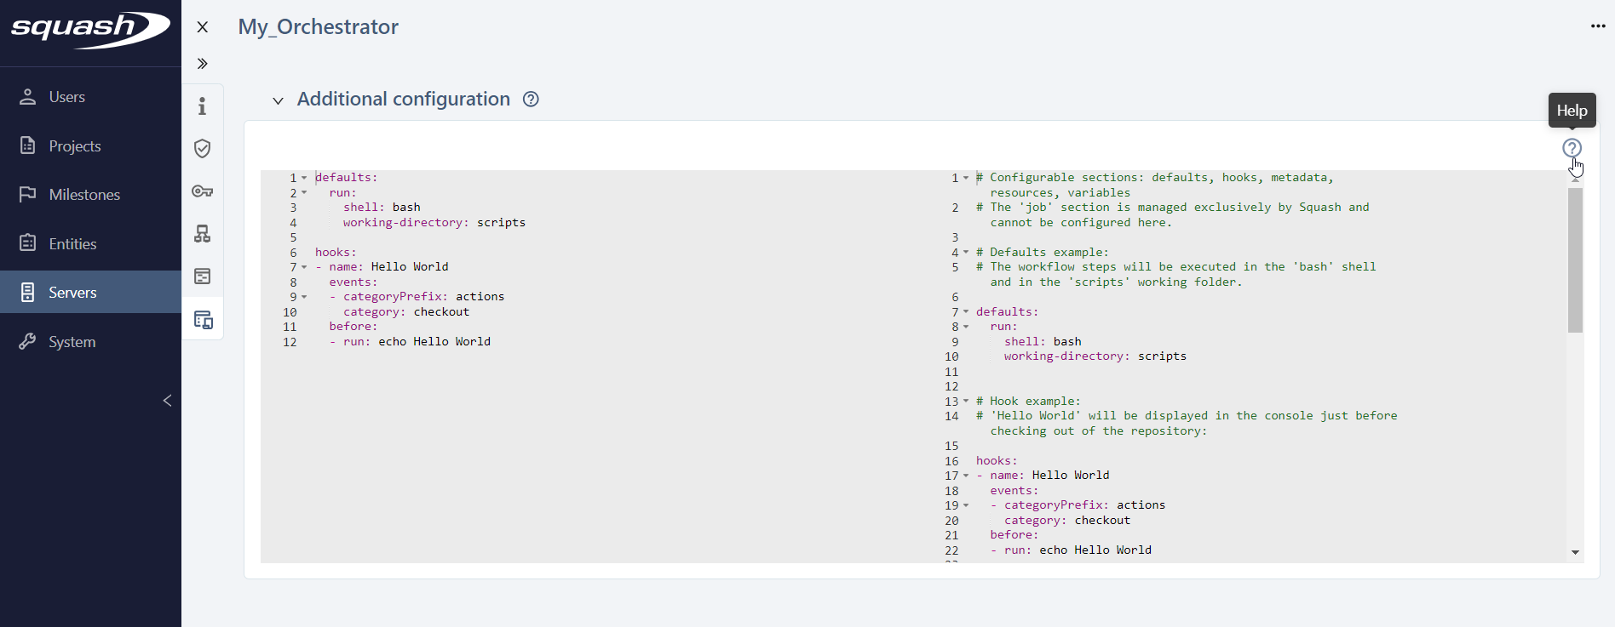Fold the categoryPrefix block at line 9
Screen dimensions: 1615x627
[x=304, y=297]
